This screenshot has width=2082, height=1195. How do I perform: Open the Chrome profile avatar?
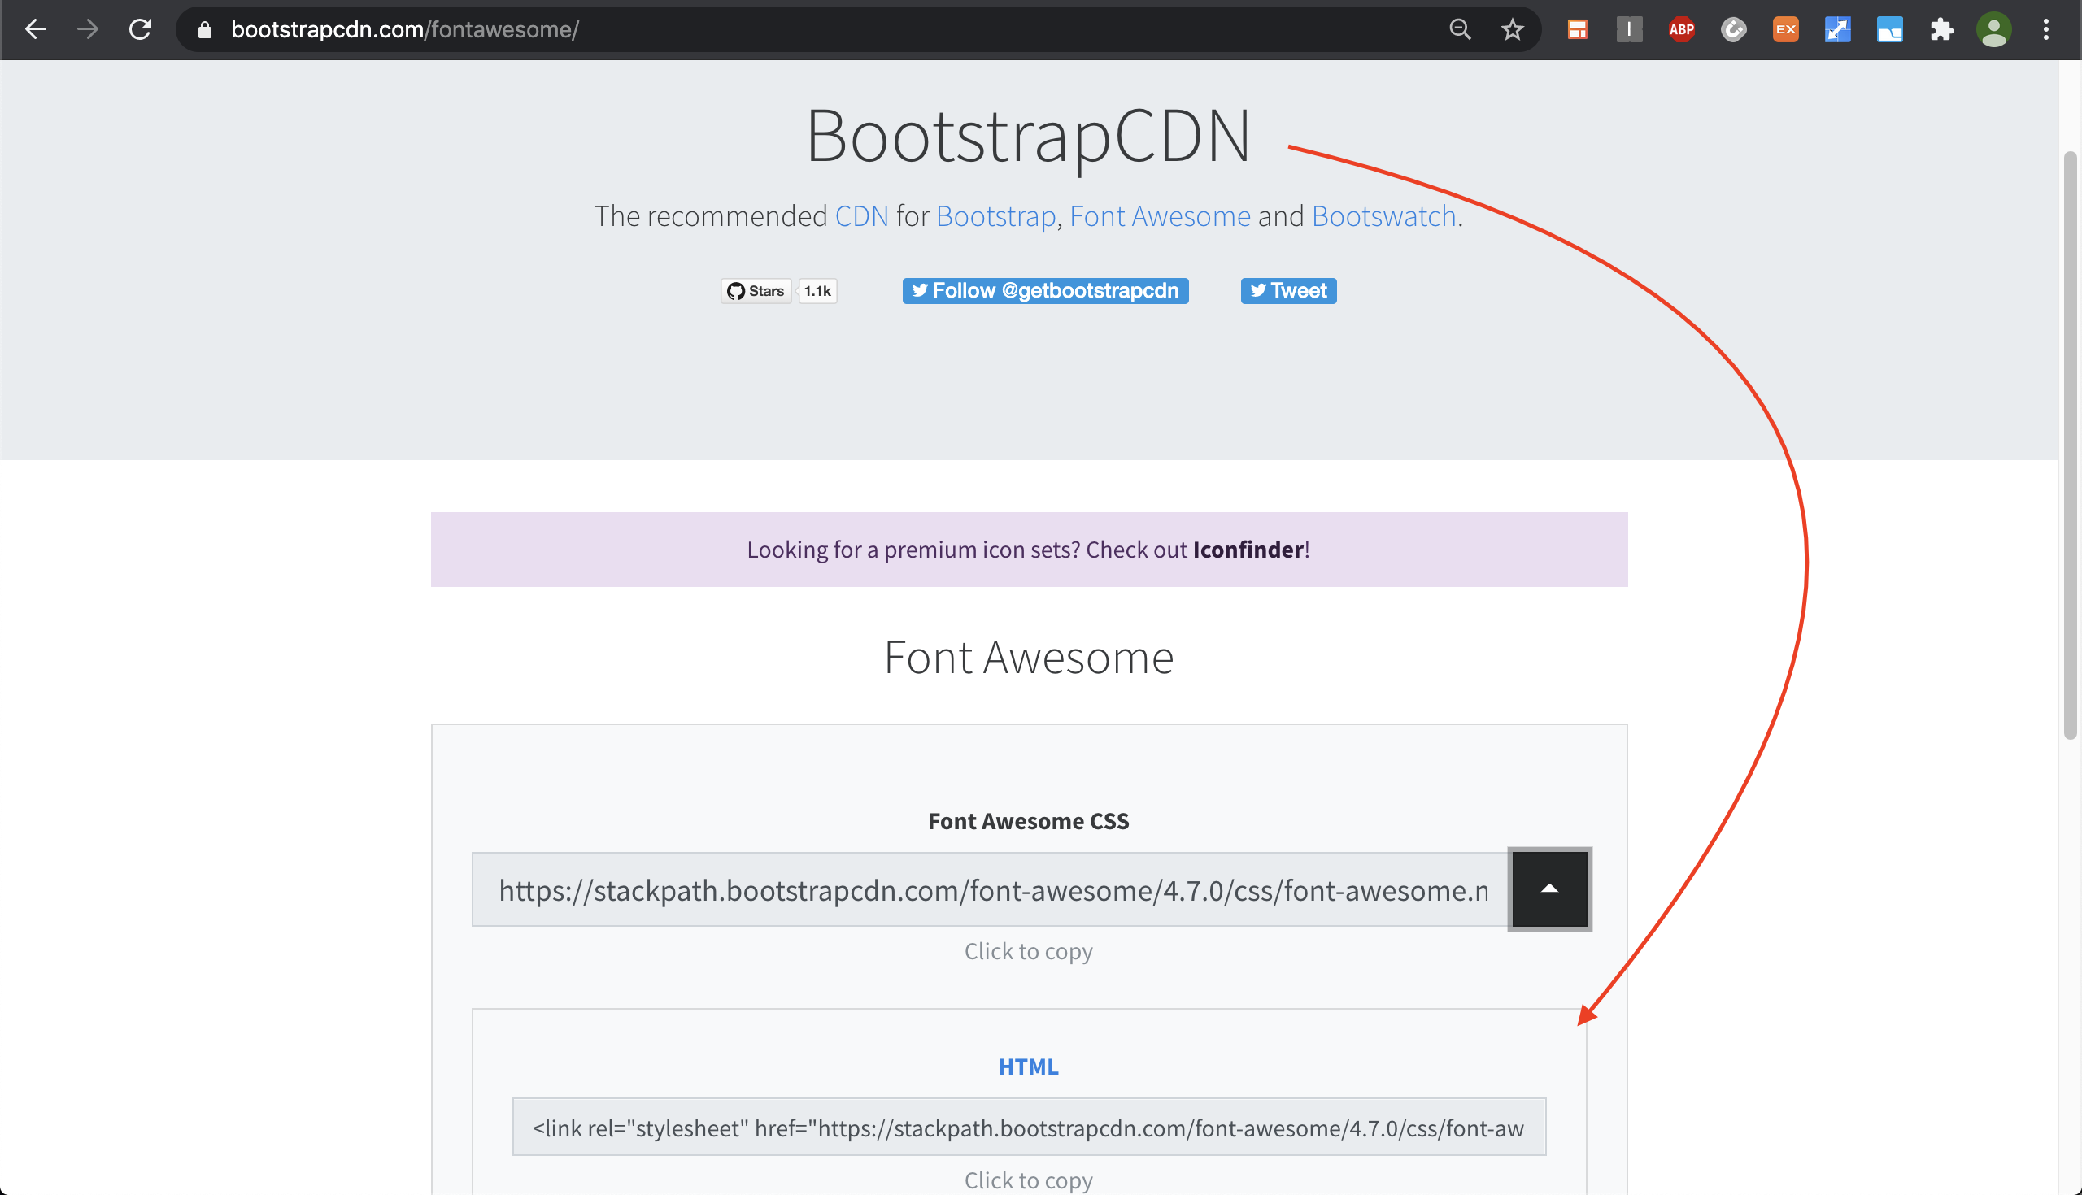click(x=1993, y=29)
